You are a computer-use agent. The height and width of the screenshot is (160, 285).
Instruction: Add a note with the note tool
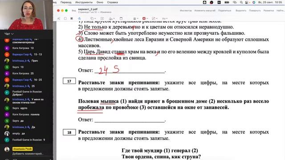point(121,19)
